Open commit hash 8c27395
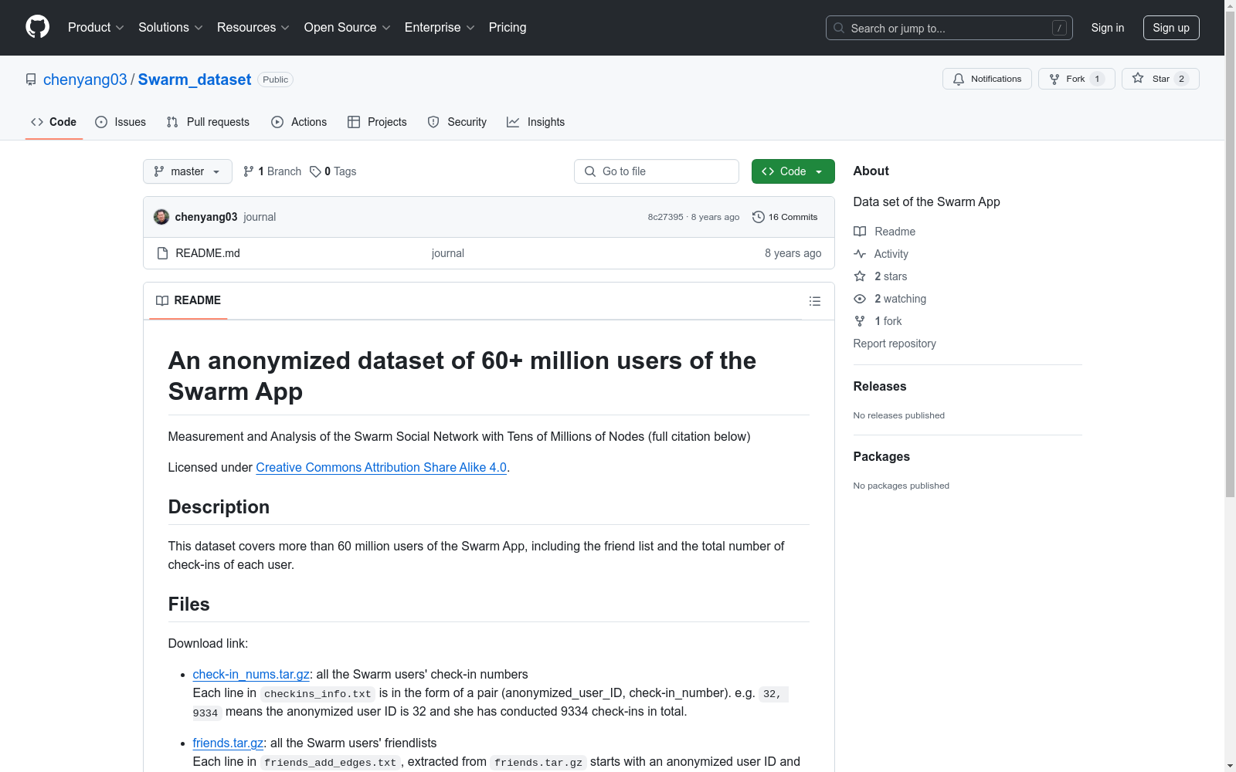Image resolution: width=1236 pixels, height=772 pixels. coord(666,217)
